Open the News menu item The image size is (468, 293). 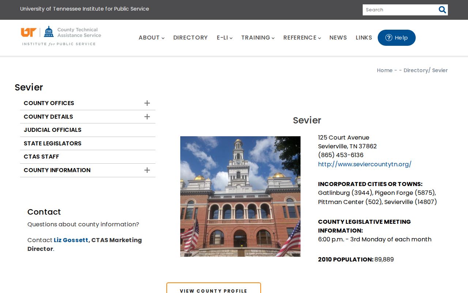point(338,38)
